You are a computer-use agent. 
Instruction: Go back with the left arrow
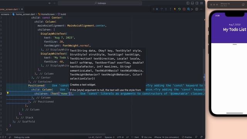50,3
